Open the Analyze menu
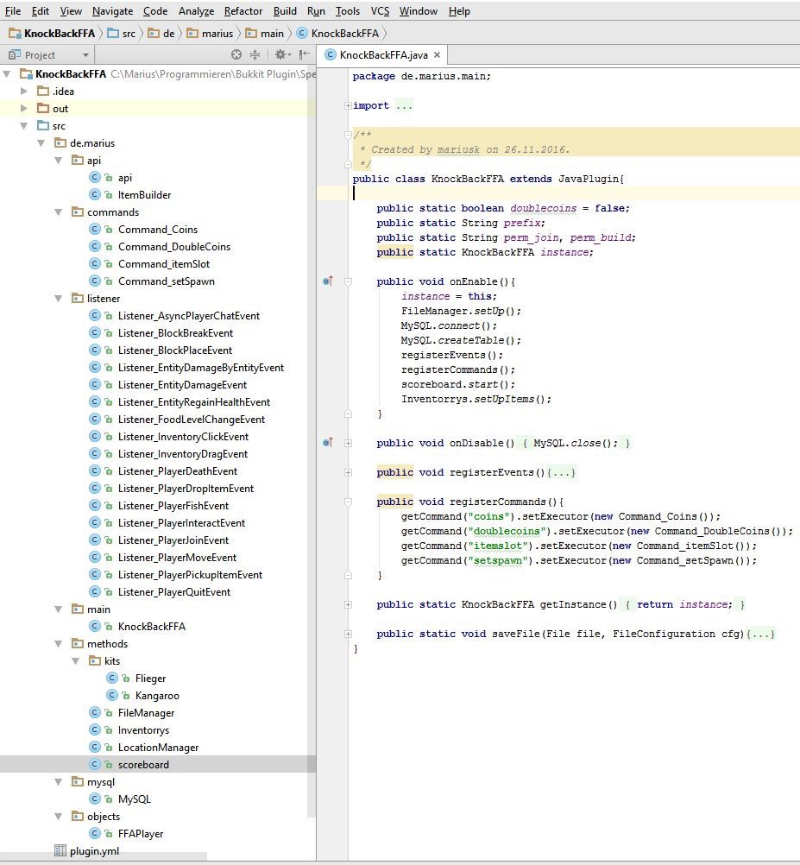 coord(196,11)
